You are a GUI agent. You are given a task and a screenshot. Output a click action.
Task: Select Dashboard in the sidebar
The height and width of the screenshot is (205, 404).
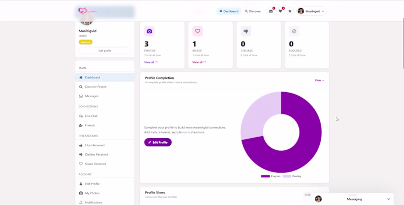105,77
